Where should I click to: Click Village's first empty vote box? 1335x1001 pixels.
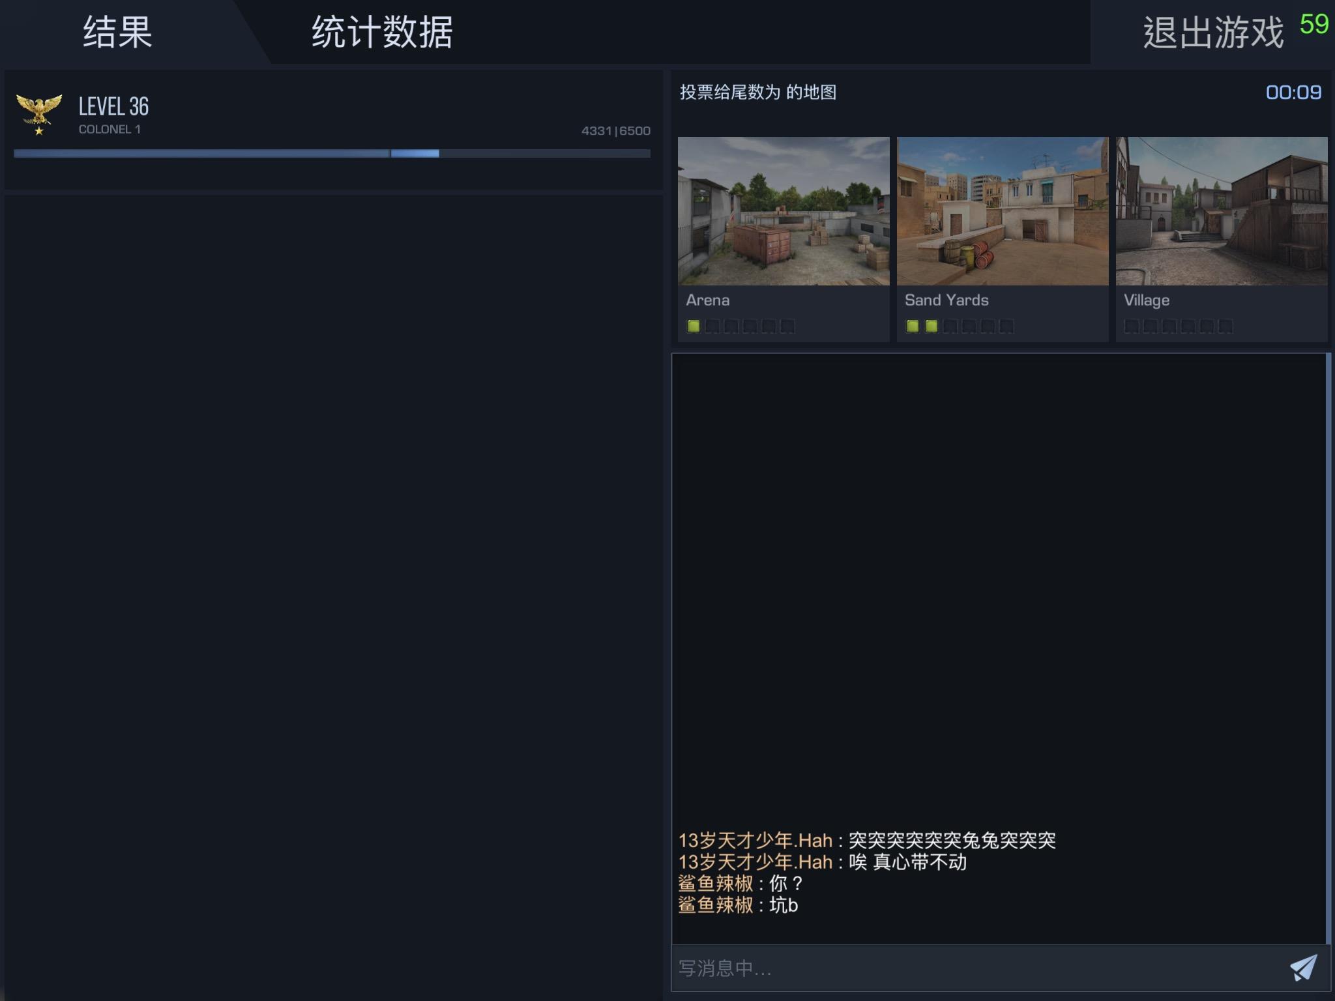coord(1132,326)
